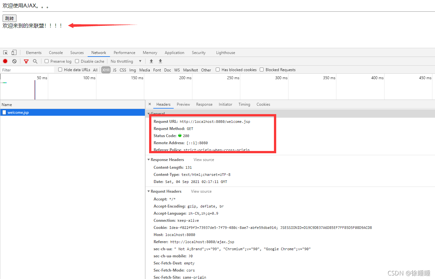Switch to the Console tab
The image size is (435, 279).
pyautogui.click(x=56, y=53)
